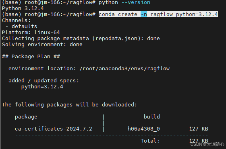Click the /root/anaconda3/envs/ragflow path
Screen dimensions: 226x149
click(x=124, y=69)
